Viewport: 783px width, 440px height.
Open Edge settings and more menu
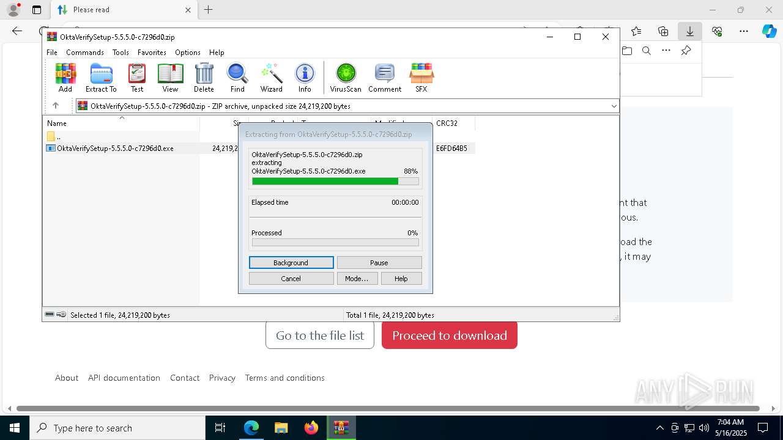pyautogui.click(x=744, y=31)
